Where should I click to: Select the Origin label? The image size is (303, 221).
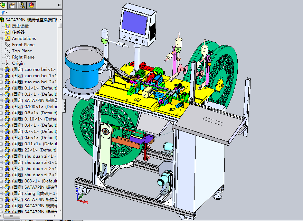[18, 63]
